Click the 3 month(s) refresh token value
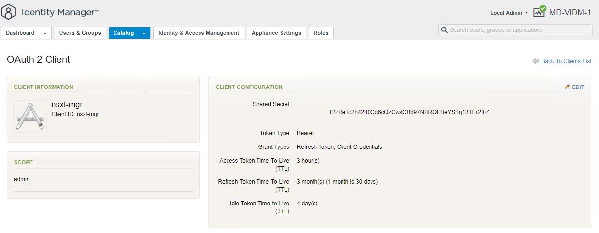The image size is (599, 233). click(337, 182)
